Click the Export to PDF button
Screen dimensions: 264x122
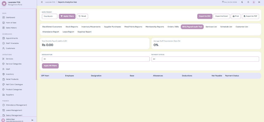(250, 16)
